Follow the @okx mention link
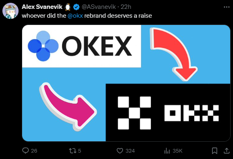Viewport: 233px width, 159px height. pyautogui.click(x=75, y=16)
